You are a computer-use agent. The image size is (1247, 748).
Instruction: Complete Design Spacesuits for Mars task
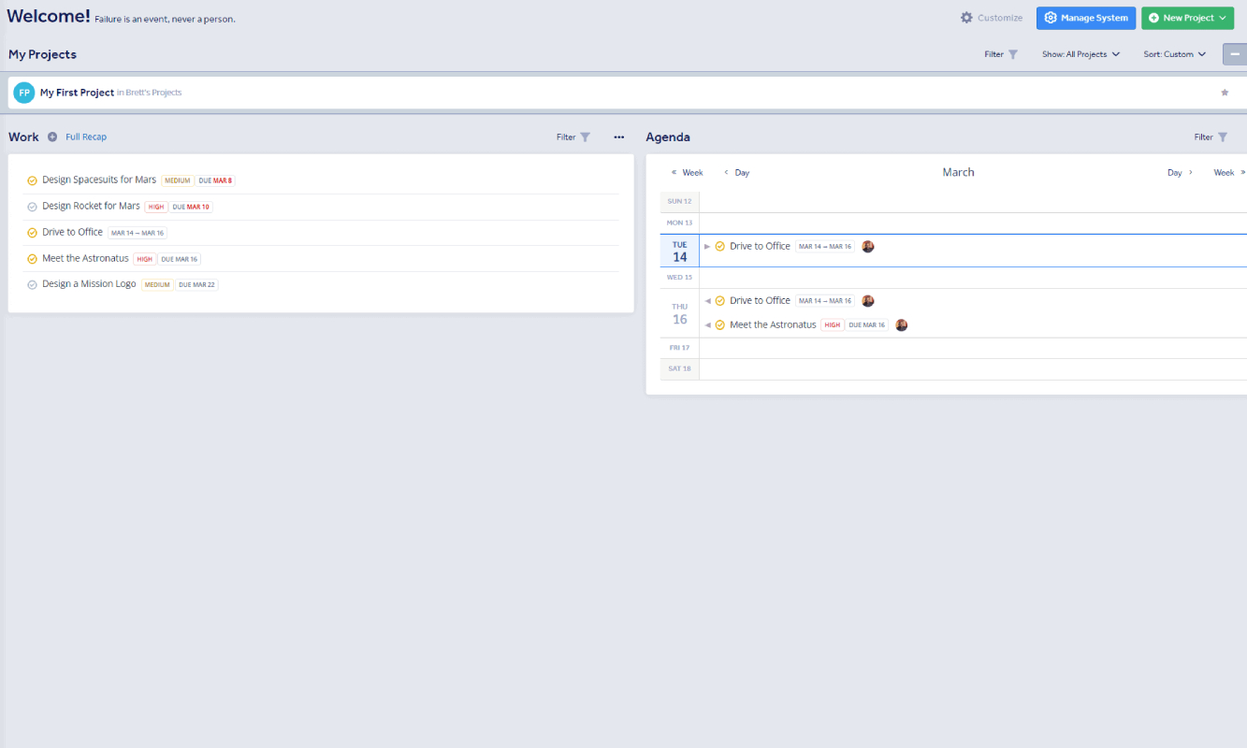pyautogui.click(x=32, y=180)
